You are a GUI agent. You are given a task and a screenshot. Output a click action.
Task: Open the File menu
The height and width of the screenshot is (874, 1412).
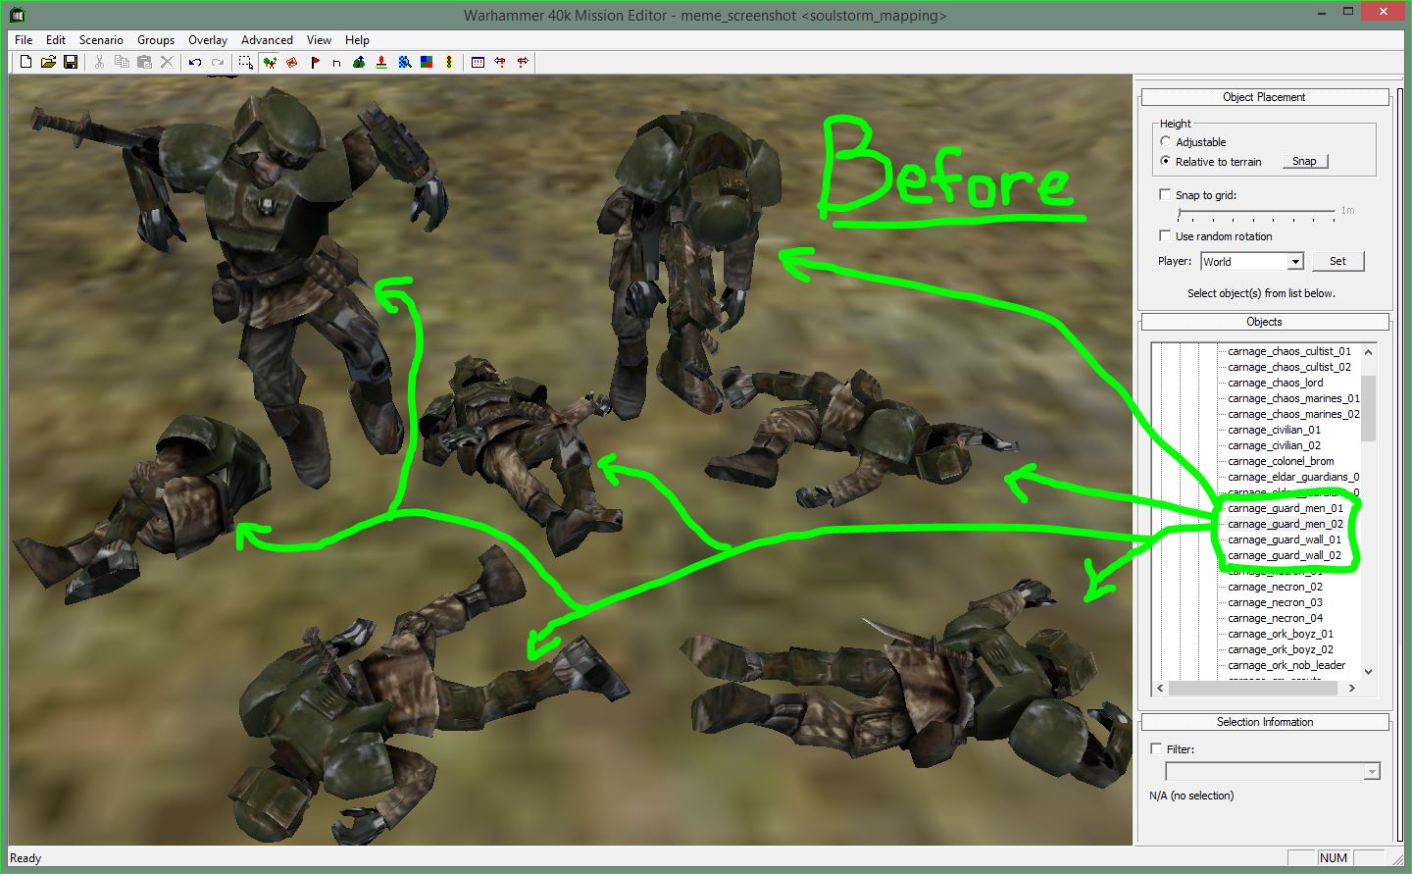[x=24, y=40]
